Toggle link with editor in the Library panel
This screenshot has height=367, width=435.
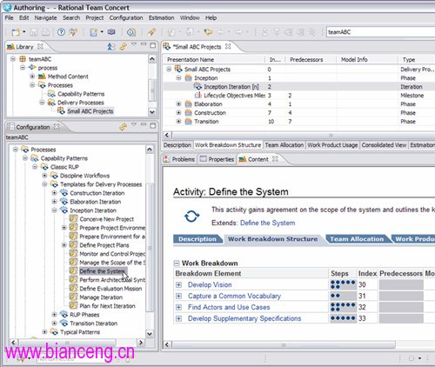point(124,46)
